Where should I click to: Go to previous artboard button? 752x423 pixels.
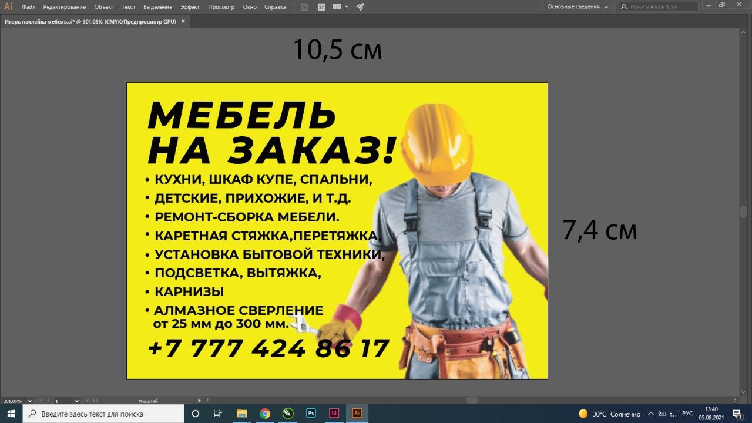click(x=49, y=401)
